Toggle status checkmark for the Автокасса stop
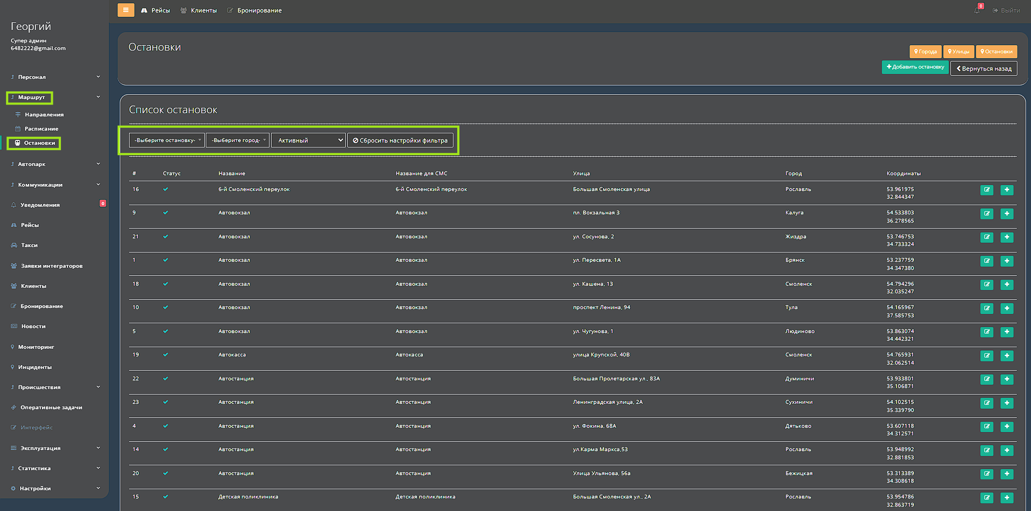 (x=165, y=355)
